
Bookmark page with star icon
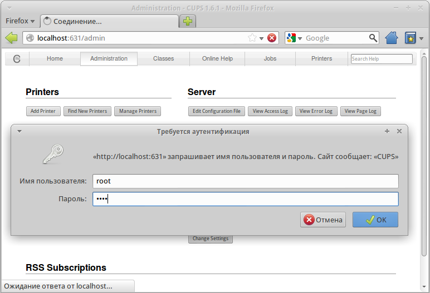(x=252, y=38)
